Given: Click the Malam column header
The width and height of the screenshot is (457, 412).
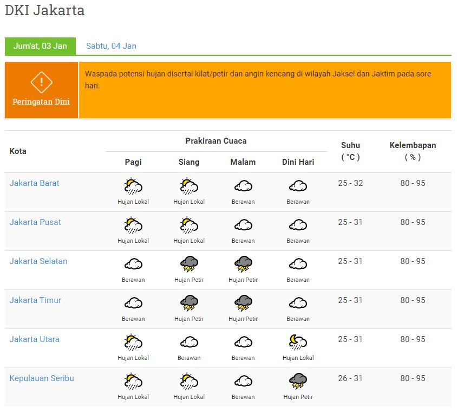Looking at the screenshot, I should tap(243, 162).
